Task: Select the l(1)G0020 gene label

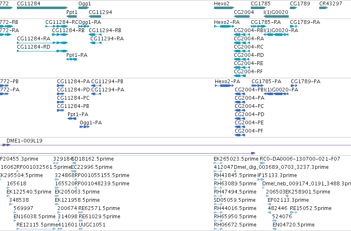Action: point(276,12)
